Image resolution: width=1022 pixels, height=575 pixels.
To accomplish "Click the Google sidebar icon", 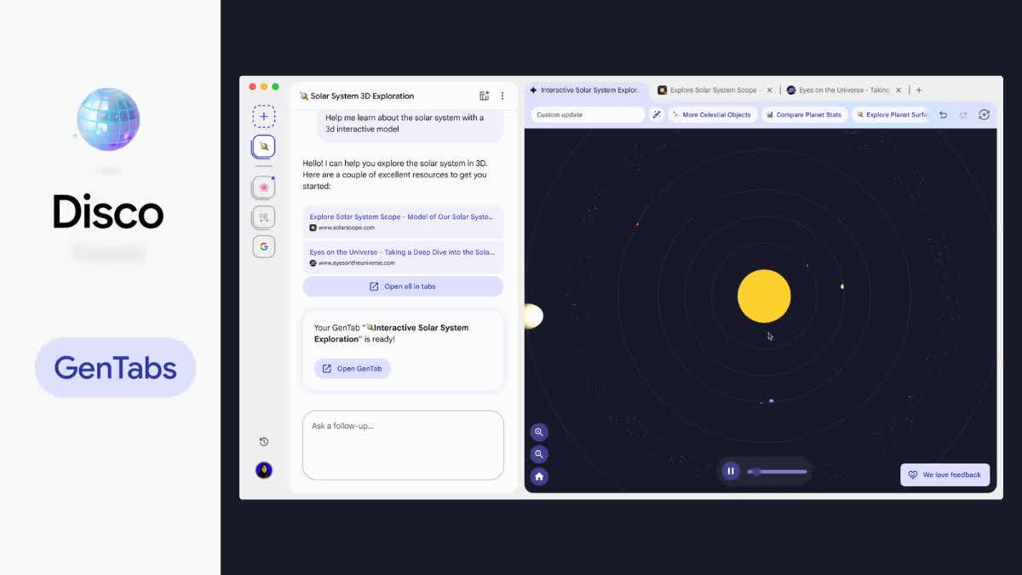I will tap(264, 246).
